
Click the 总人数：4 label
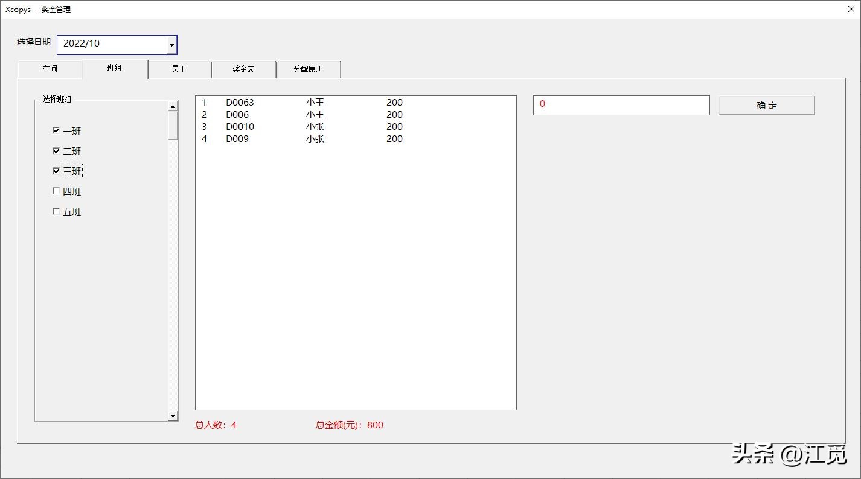point(216,425)
